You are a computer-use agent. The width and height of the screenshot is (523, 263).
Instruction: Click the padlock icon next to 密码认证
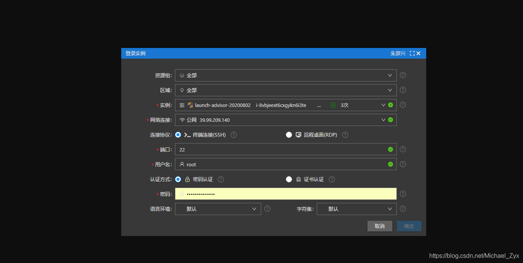coord(187,179)
